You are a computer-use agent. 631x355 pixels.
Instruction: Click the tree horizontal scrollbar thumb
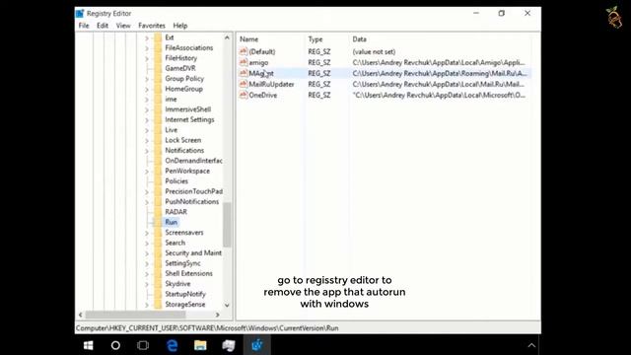pyautogui.click(x=136, y=315)
